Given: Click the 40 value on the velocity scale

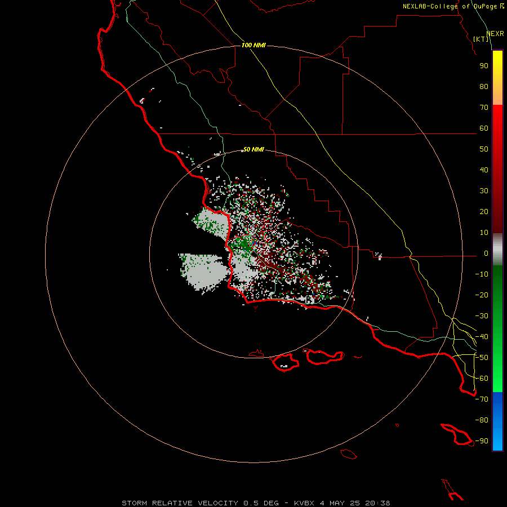Looking at the screenshot, I should [x=484, y=170].
